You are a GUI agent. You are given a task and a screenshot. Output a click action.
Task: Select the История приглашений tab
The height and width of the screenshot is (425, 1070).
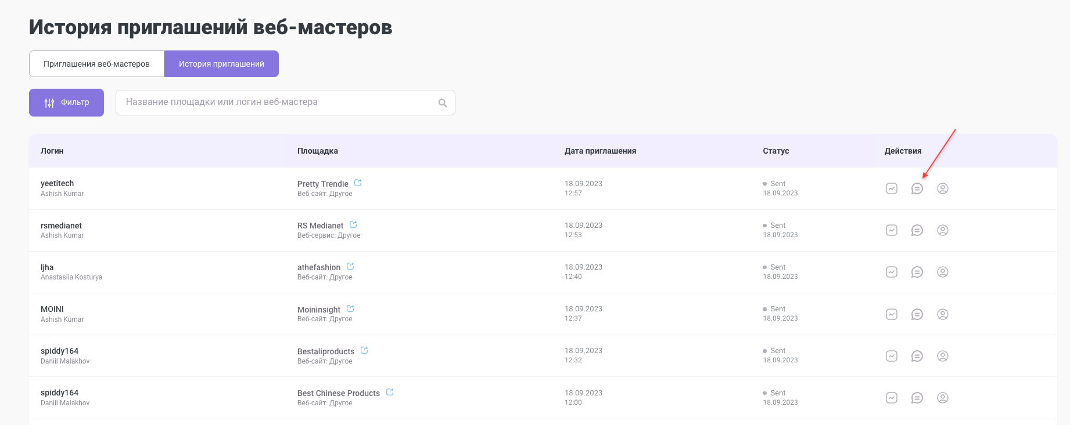point(221,64)
